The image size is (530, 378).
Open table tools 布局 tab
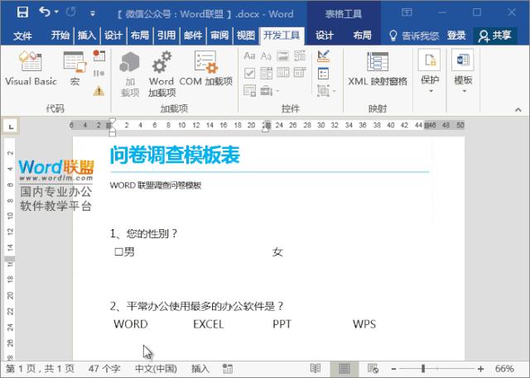[362, 35]
